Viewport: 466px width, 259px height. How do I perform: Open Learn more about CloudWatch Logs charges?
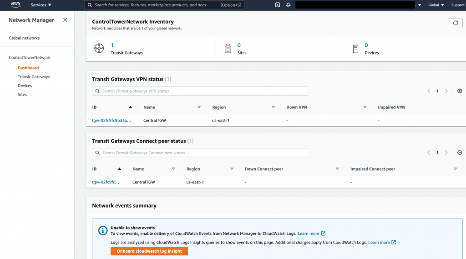tap(382, 242)
